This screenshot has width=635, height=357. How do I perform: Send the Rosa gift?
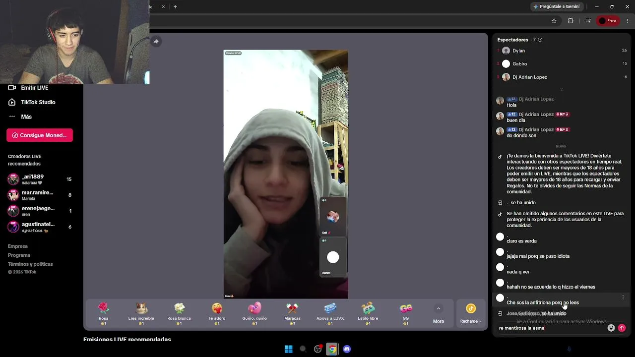(x=103, y=314)
